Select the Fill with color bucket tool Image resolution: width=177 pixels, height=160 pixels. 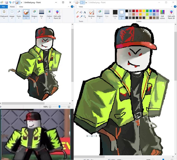(x=81, y=12)
